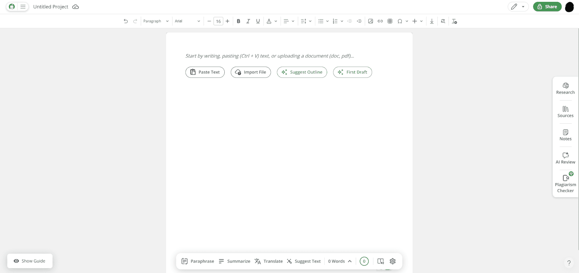Open the Notes side panel
This screenshot has width=579, height=273.
[565, 135]
